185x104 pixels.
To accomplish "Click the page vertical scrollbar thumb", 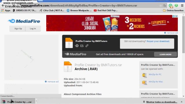I will point(183,34).
